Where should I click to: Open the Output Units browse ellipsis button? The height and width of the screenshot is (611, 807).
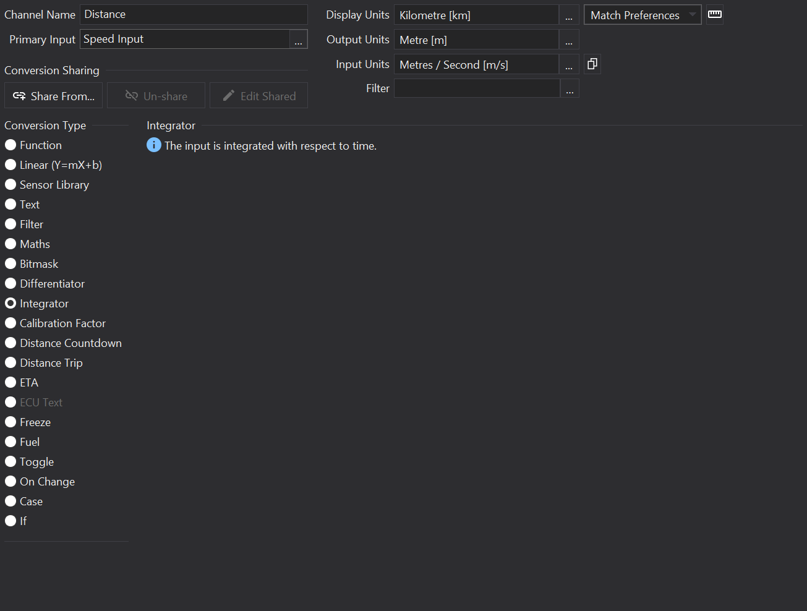point(569,40)
